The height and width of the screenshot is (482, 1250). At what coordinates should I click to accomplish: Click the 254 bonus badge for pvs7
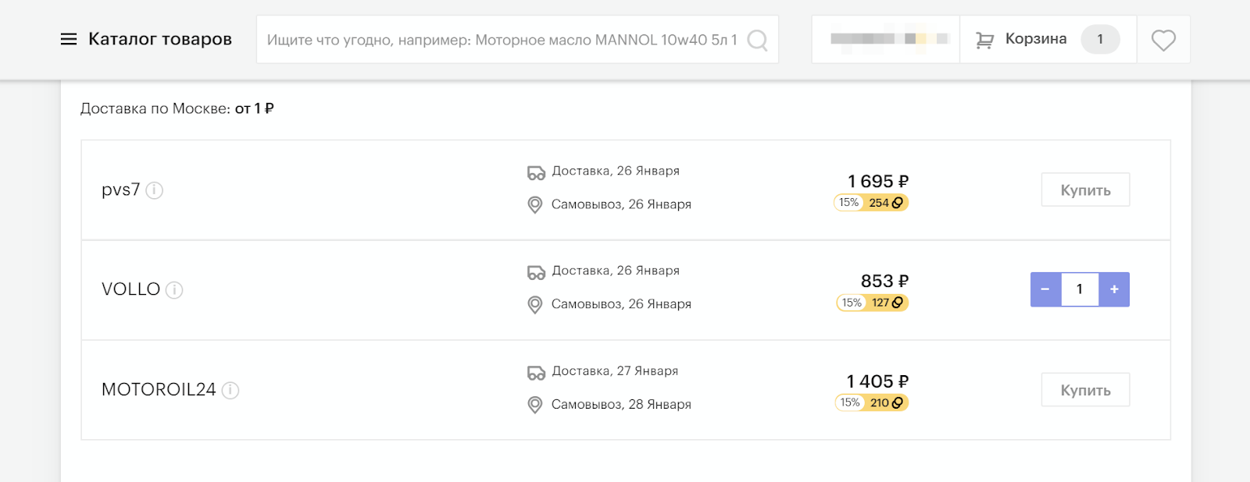(885, 203)
